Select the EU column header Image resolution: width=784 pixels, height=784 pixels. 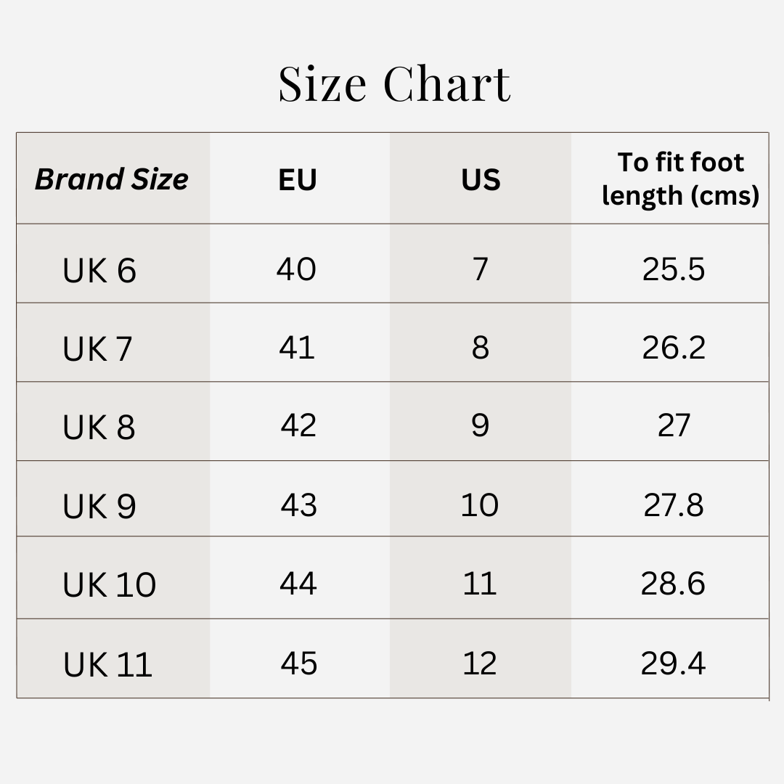pos(298,180)
